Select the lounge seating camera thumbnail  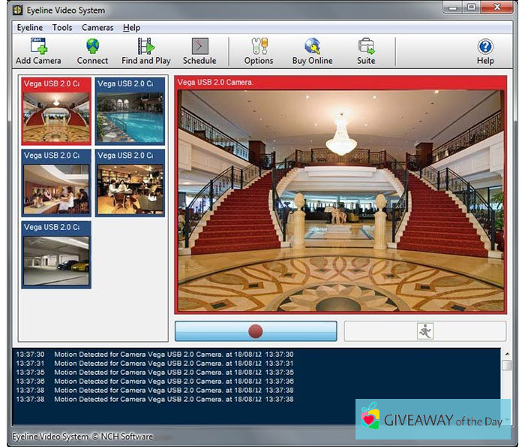[130, 189]
